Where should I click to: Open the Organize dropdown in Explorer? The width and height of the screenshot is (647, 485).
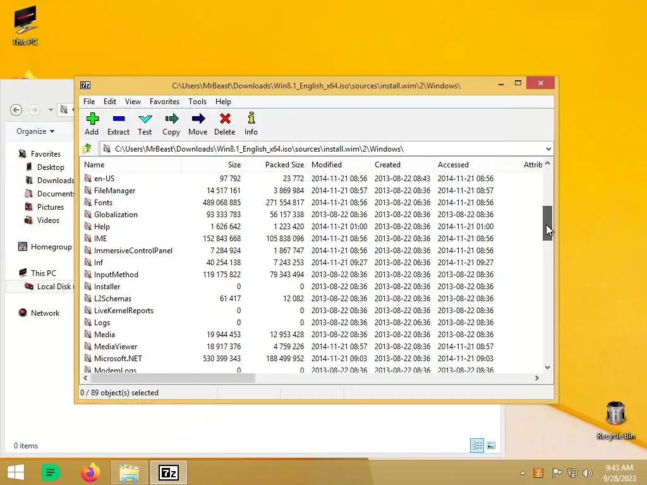pos(35,131)
